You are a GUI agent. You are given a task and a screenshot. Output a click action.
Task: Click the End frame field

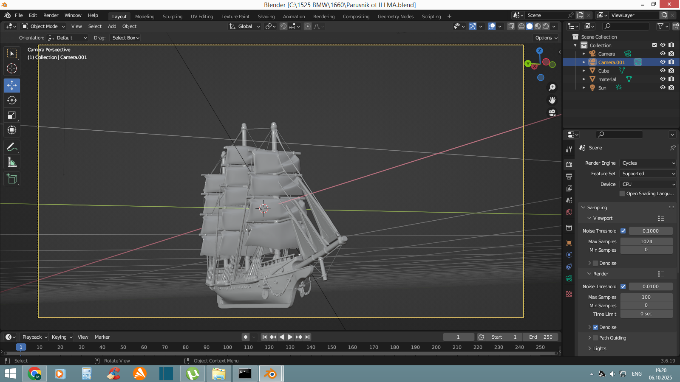[x=541, y=337]
